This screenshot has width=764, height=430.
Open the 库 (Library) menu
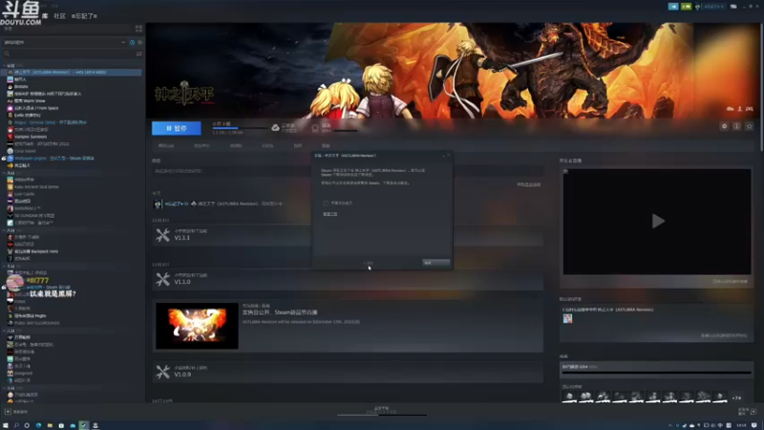tap(45, 16)
